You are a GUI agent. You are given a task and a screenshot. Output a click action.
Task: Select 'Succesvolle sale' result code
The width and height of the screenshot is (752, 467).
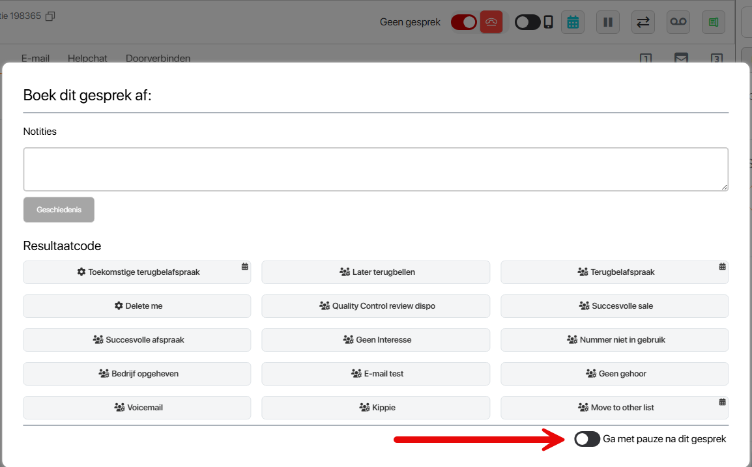point(615,306)
